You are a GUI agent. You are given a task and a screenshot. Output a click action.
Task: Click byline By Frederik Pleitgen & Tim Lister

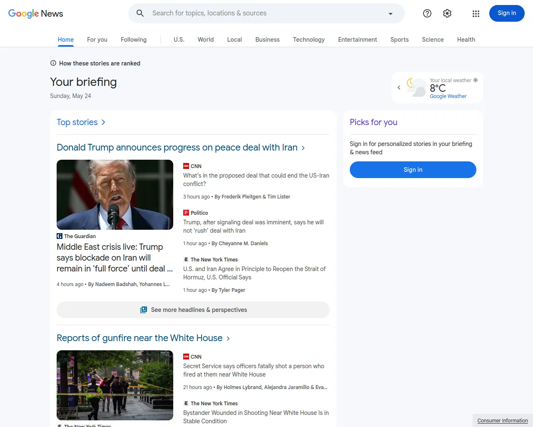[x=252, y=197]
